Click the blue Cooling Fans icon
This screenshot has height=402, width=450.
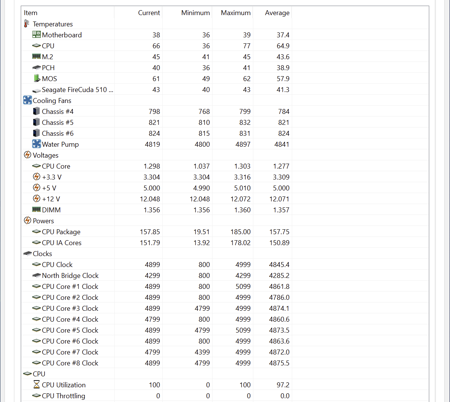click(x=28, y=100)
